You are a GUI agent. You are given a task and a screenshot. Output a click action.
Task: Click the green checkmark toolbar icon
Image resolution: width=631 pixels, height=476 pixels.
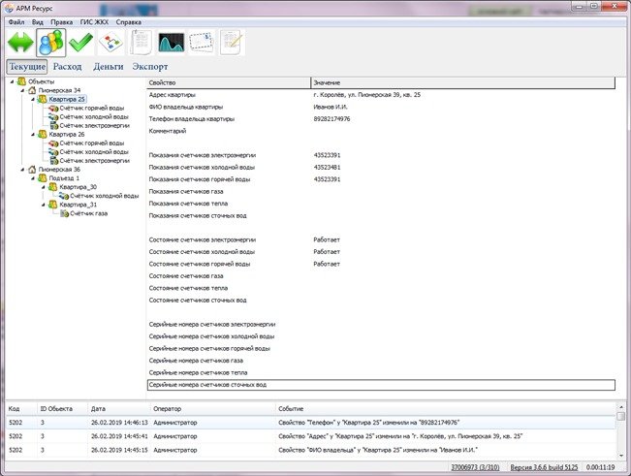pos(81,44)
